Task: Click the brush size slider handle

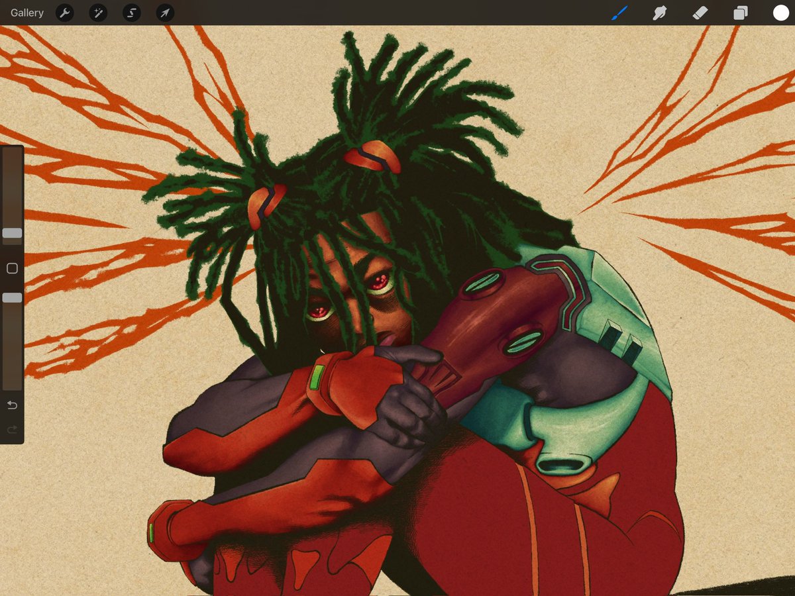Action: (12, 233)
